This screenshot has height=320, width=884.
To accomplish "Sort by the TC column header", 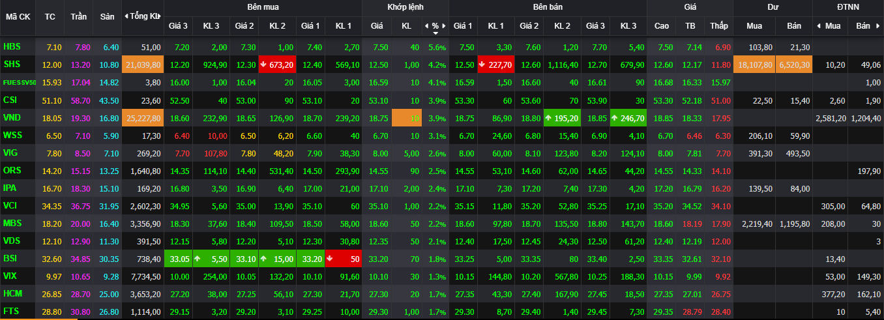I will (50, 16).
